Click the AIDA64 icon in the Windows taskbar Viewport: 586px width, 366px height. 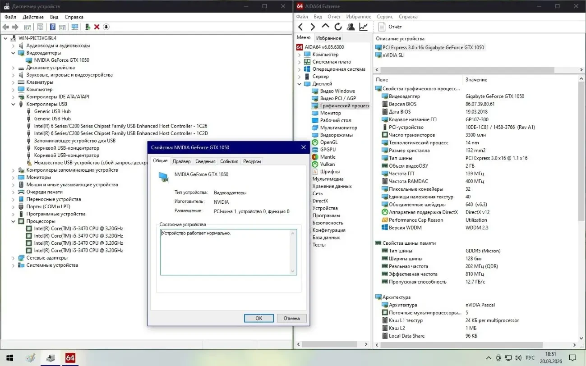pos(70,358)
